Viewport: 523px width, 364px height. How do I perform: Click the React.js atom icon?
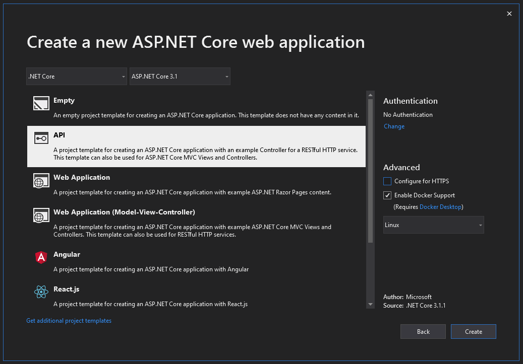(x=41, y=292)
